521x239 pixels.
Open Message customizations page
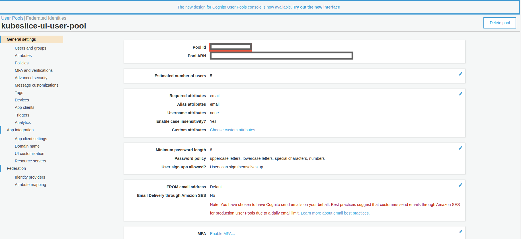36,85
